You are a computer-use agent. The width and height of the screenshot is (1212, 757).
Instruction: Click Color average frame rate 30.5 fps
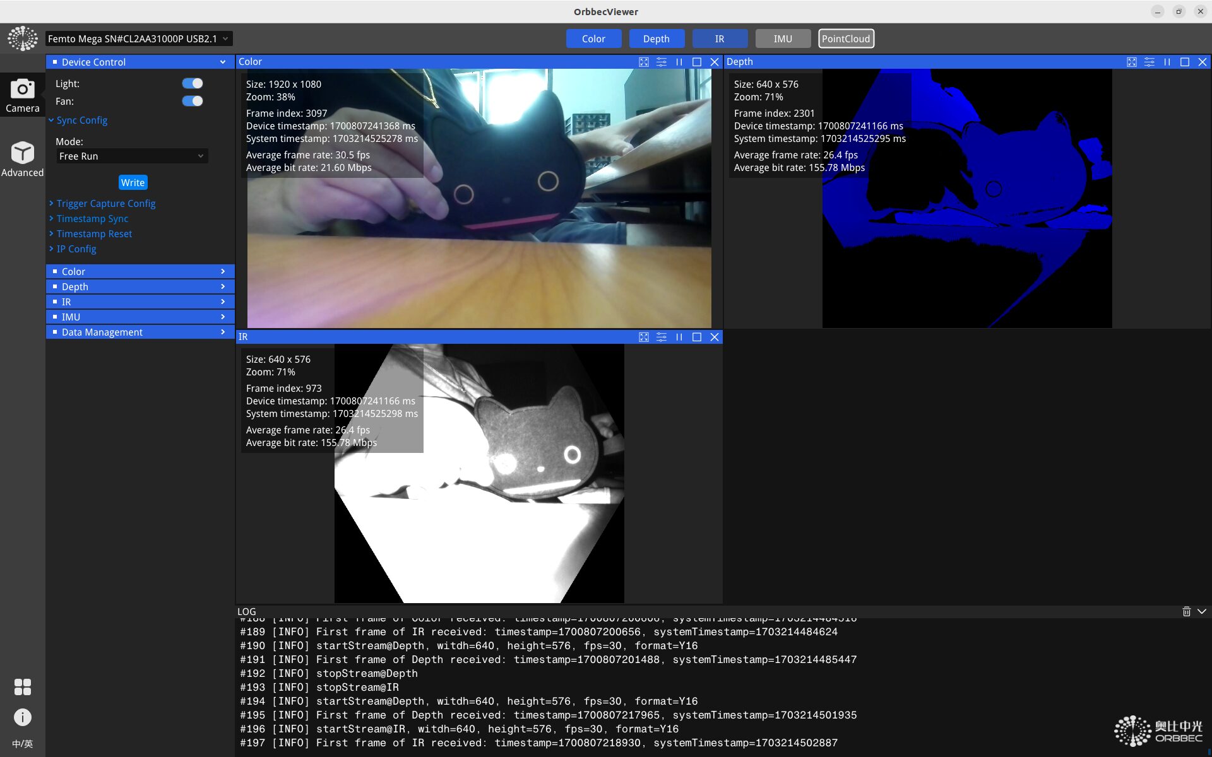click(308, 155)
